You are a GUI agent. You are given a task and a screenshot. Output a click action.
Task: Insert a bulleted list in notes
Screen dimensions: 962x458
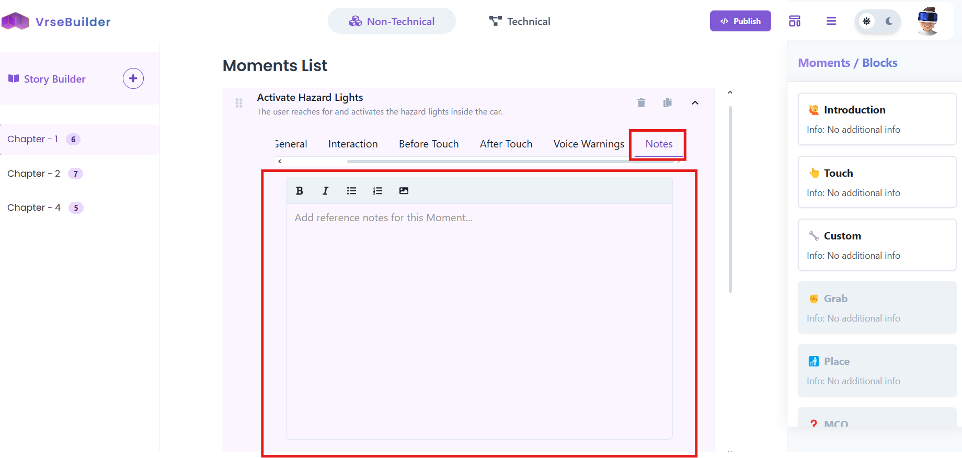point(351,191)
